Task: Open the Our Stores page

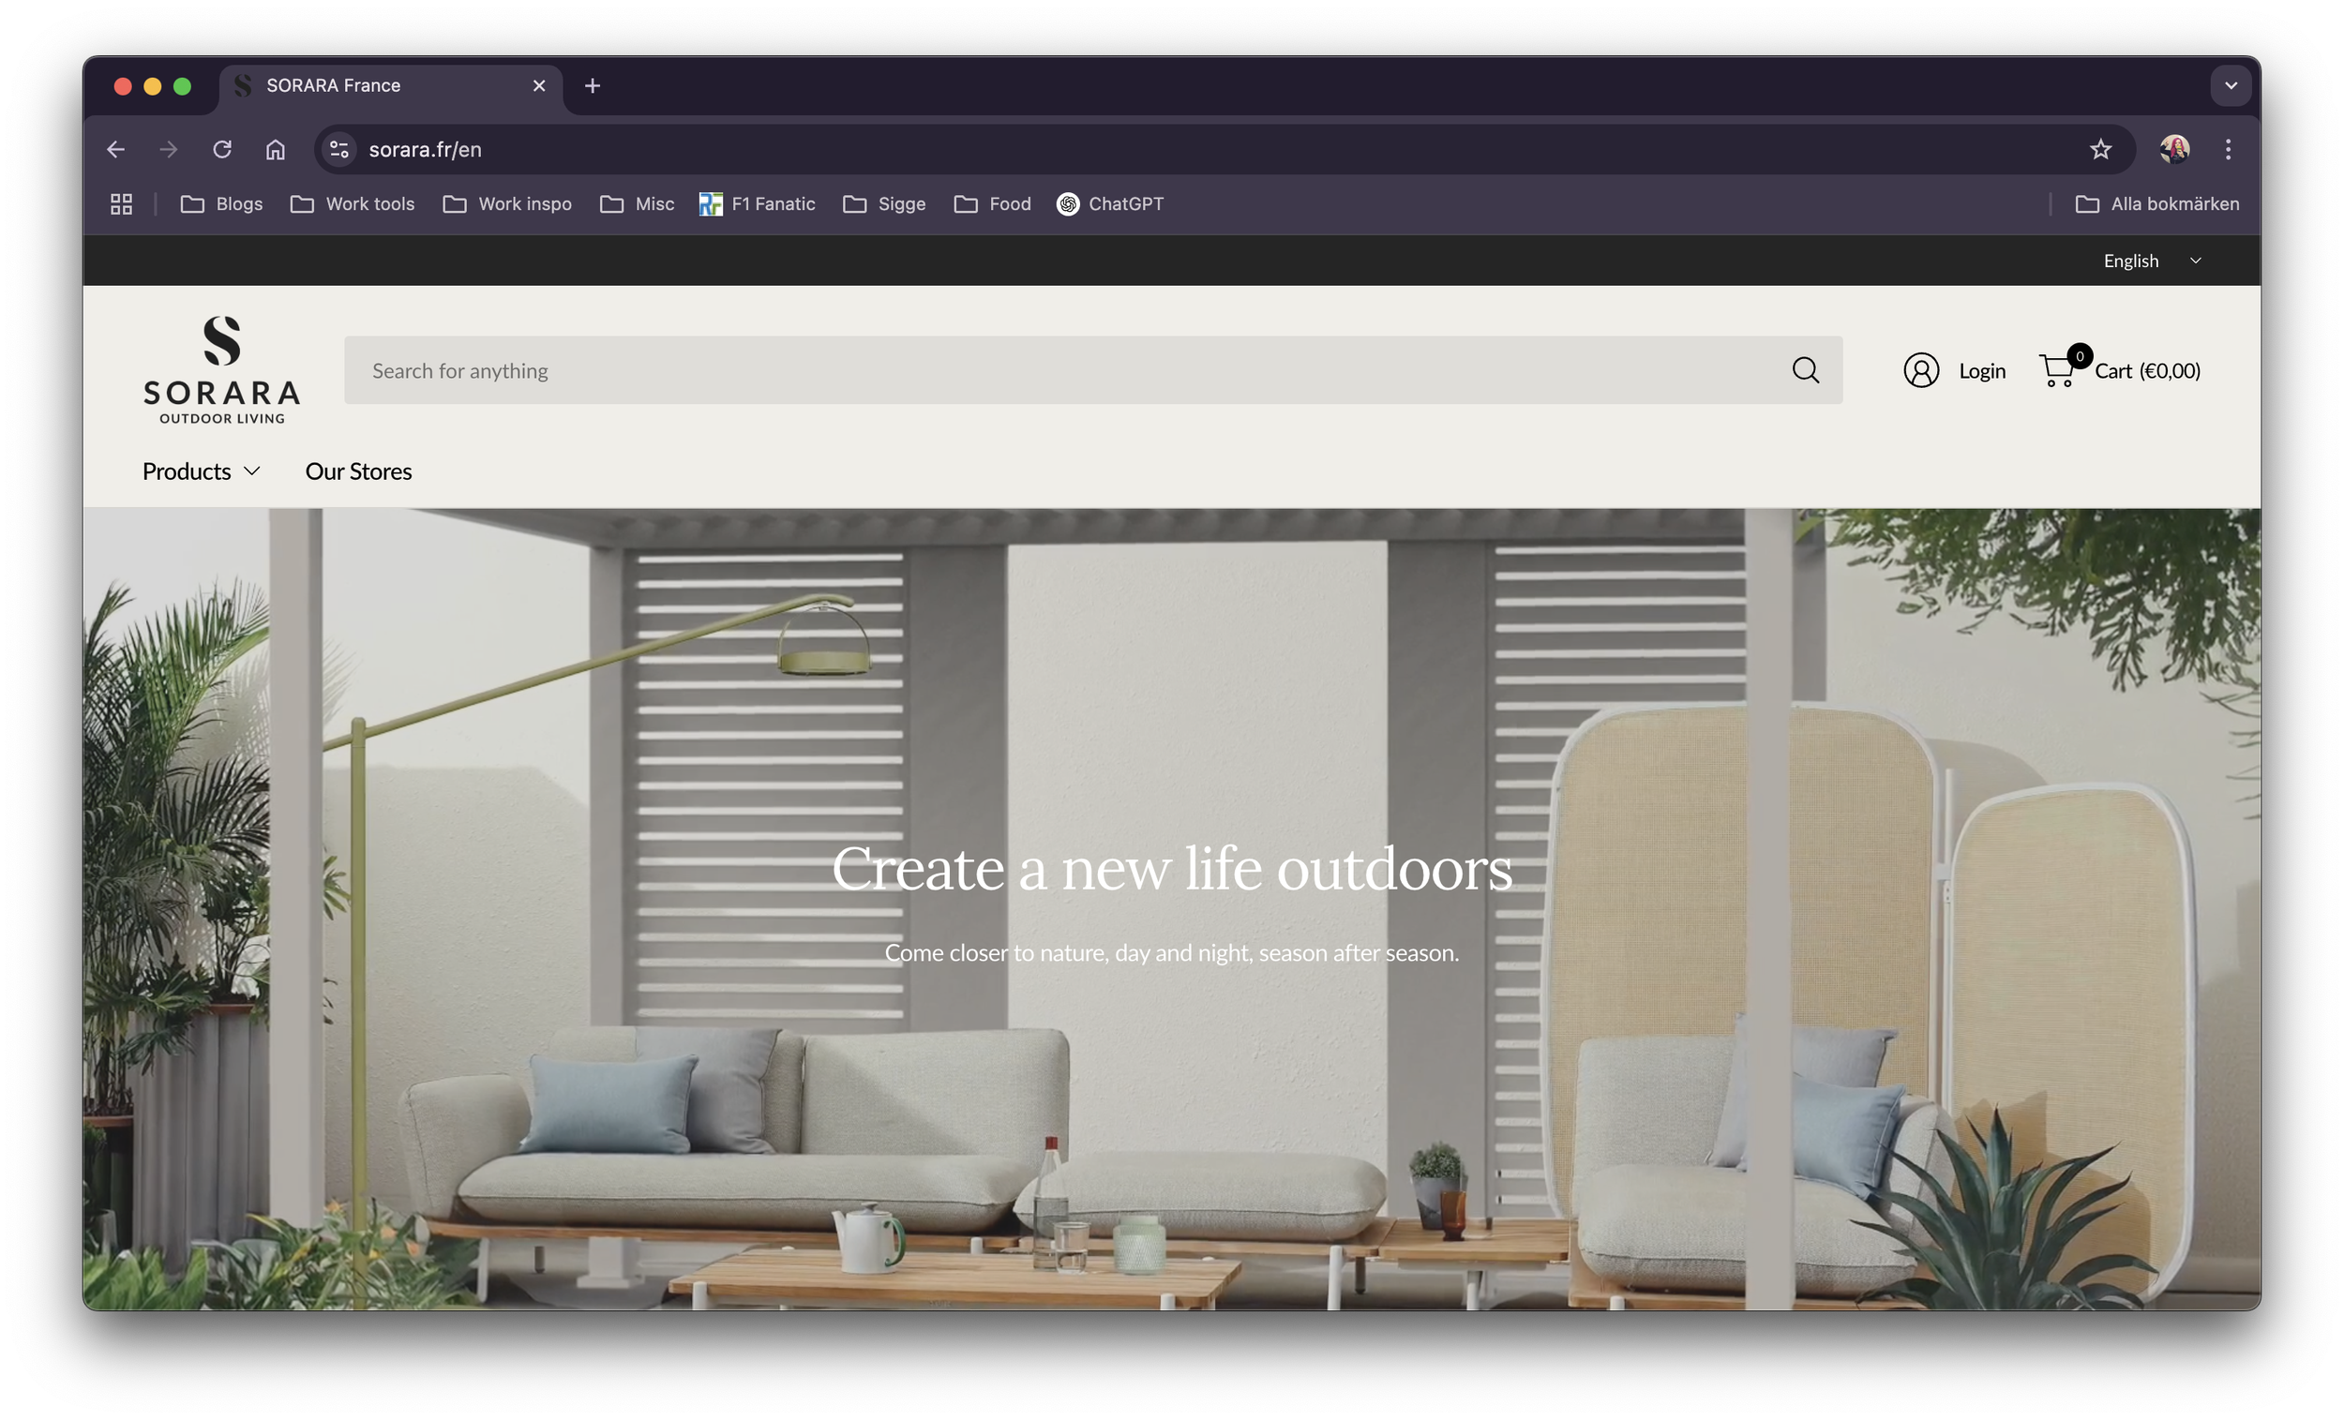Action: [357, 471]
